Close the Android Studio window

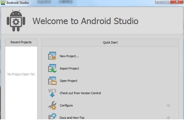click(177, 2)
